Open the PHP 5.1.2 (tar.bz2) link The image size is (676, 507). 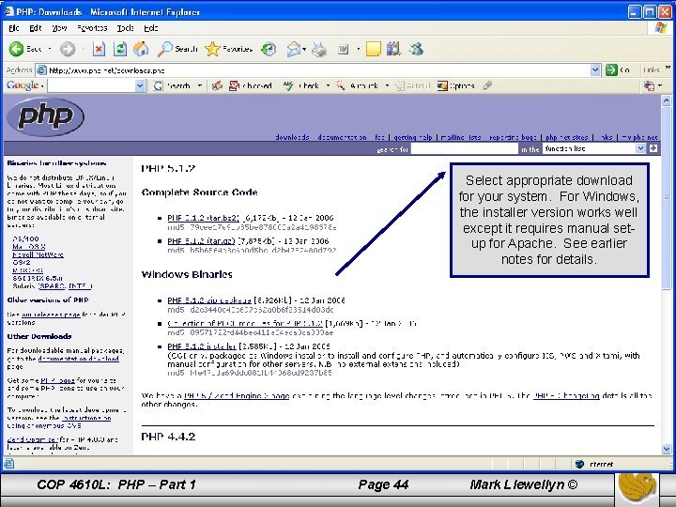tap(203, 218)
